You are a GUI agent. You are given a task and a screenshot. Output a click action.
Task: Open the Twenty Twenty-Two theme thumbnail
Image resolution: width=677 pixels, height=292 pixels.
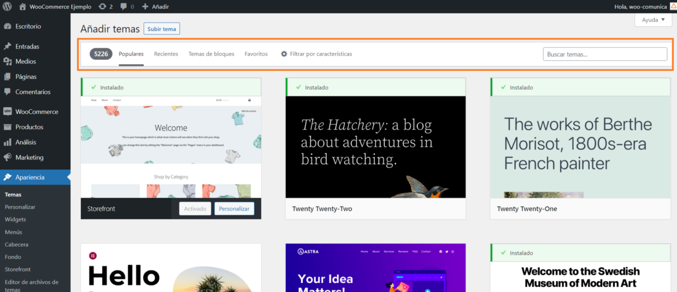tap(376, 147)
